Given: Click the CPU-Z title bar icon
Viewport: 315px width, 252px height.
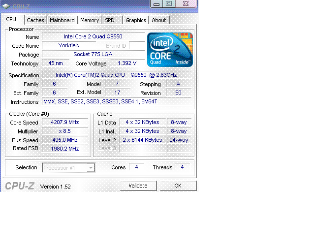Looking at the screenshot, I should pos(6,6).
